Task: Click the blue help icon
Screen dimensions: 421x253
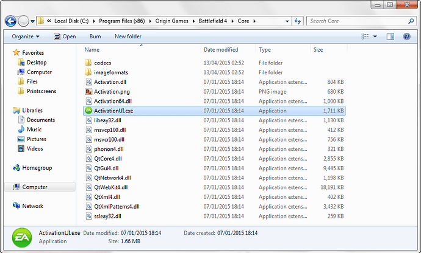Action: click(406, 36)
